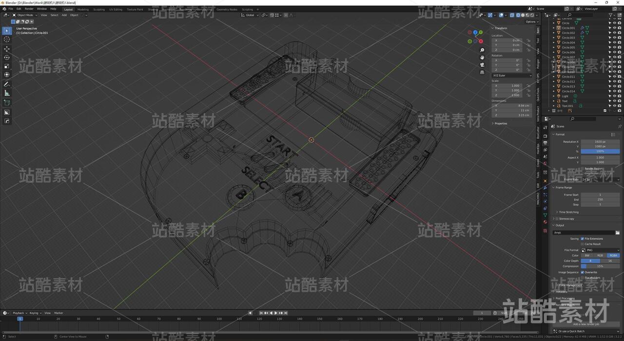Screen dimensions: 624x341
Task: Enable the Cache Result checkbox
Action: (583, 244)
